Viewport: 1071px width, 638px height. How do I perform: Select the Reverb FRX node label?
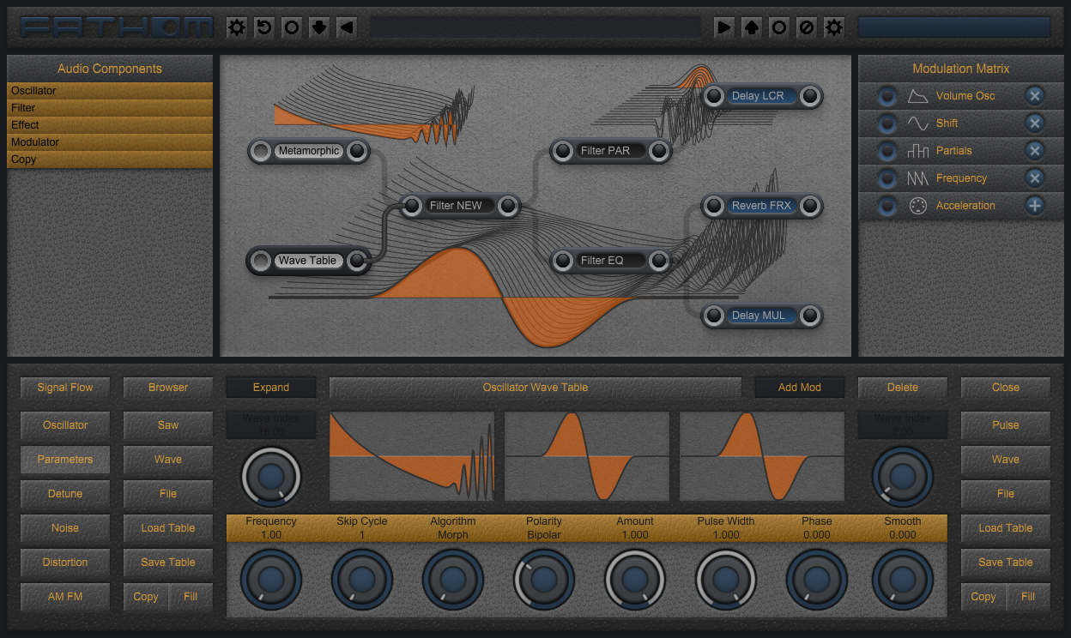coord(761,206)
